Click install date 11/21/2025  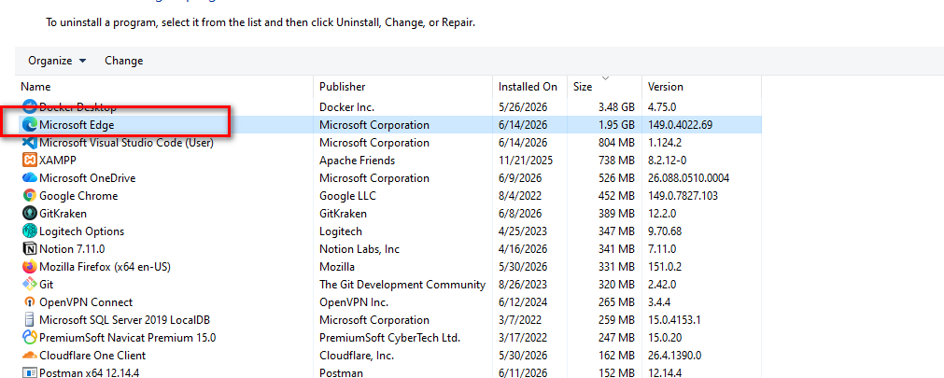coord(526,161)
